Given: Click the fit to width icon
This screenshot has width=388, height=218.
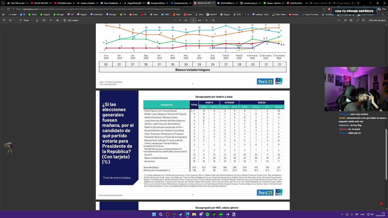Looking at the screenshot, I should pyautogui.click(x=186, y=20).
